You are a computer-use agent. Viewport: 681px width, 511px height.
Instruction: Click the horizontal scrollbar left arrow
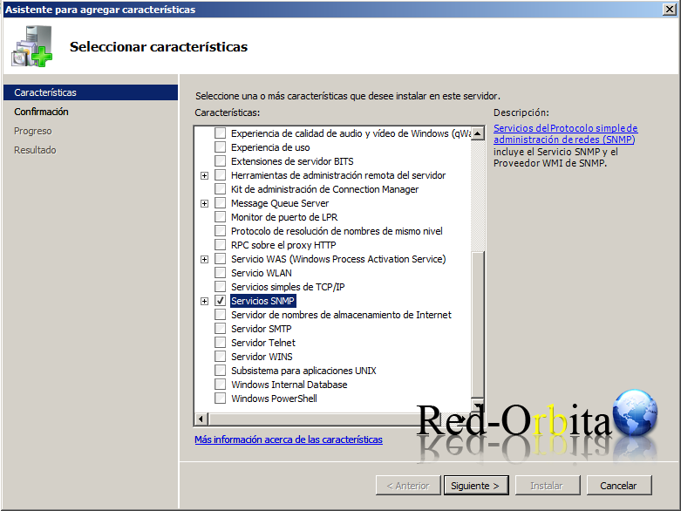pos(201,419)
